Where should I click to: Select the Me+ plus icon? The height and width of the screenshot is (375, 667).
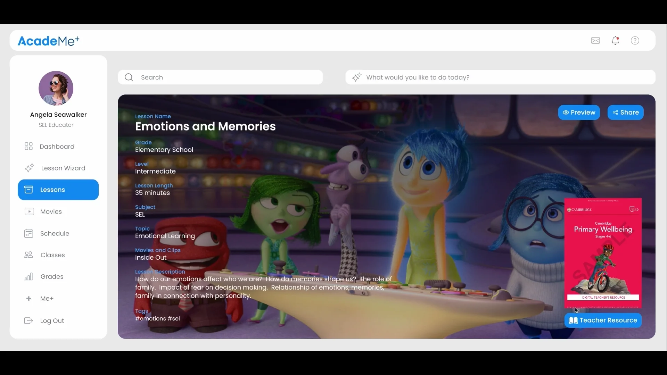[x=29, y=298]
